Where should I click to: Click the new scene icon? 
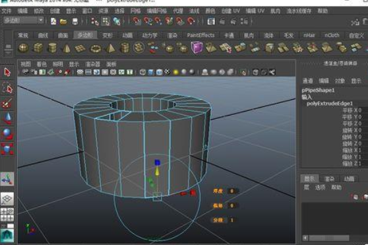53,21
